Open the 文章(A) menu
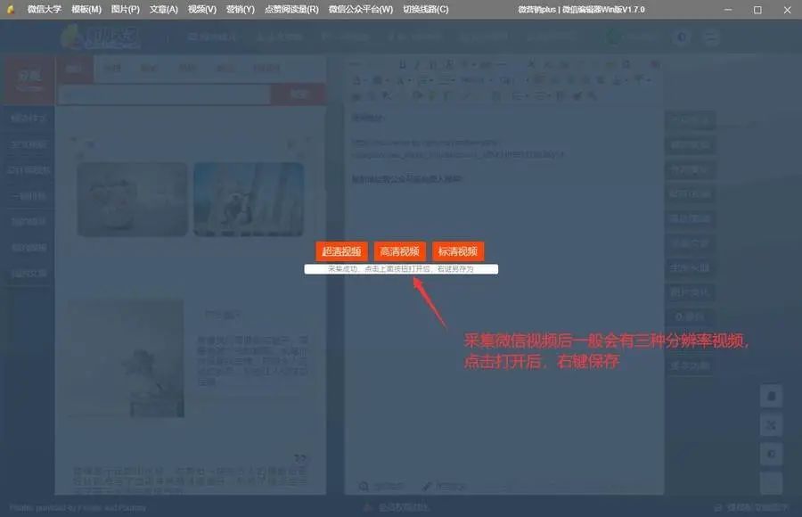 click(164, 9)
